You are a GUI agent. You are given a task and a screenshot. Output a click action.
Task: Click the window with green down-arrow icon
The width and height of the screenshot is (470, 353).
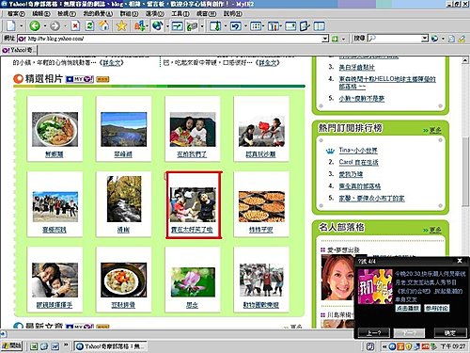coord(215,25)
